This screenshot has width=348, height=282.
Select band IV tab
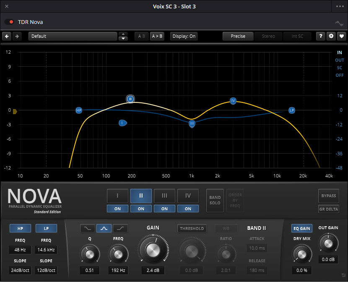pos(188,196)
